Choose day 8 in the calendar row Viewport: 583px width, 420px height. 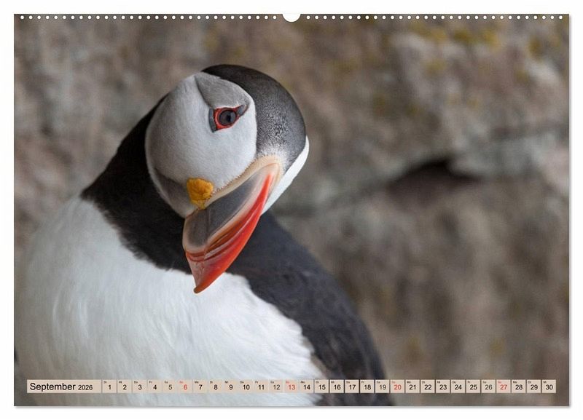tap(216, 387)
